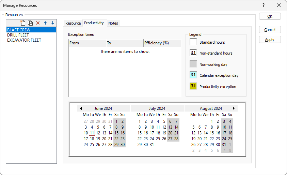The height and width of the screenshot is (175, 287).
Task: Click the Cancel button
Action: coord(270,30)
